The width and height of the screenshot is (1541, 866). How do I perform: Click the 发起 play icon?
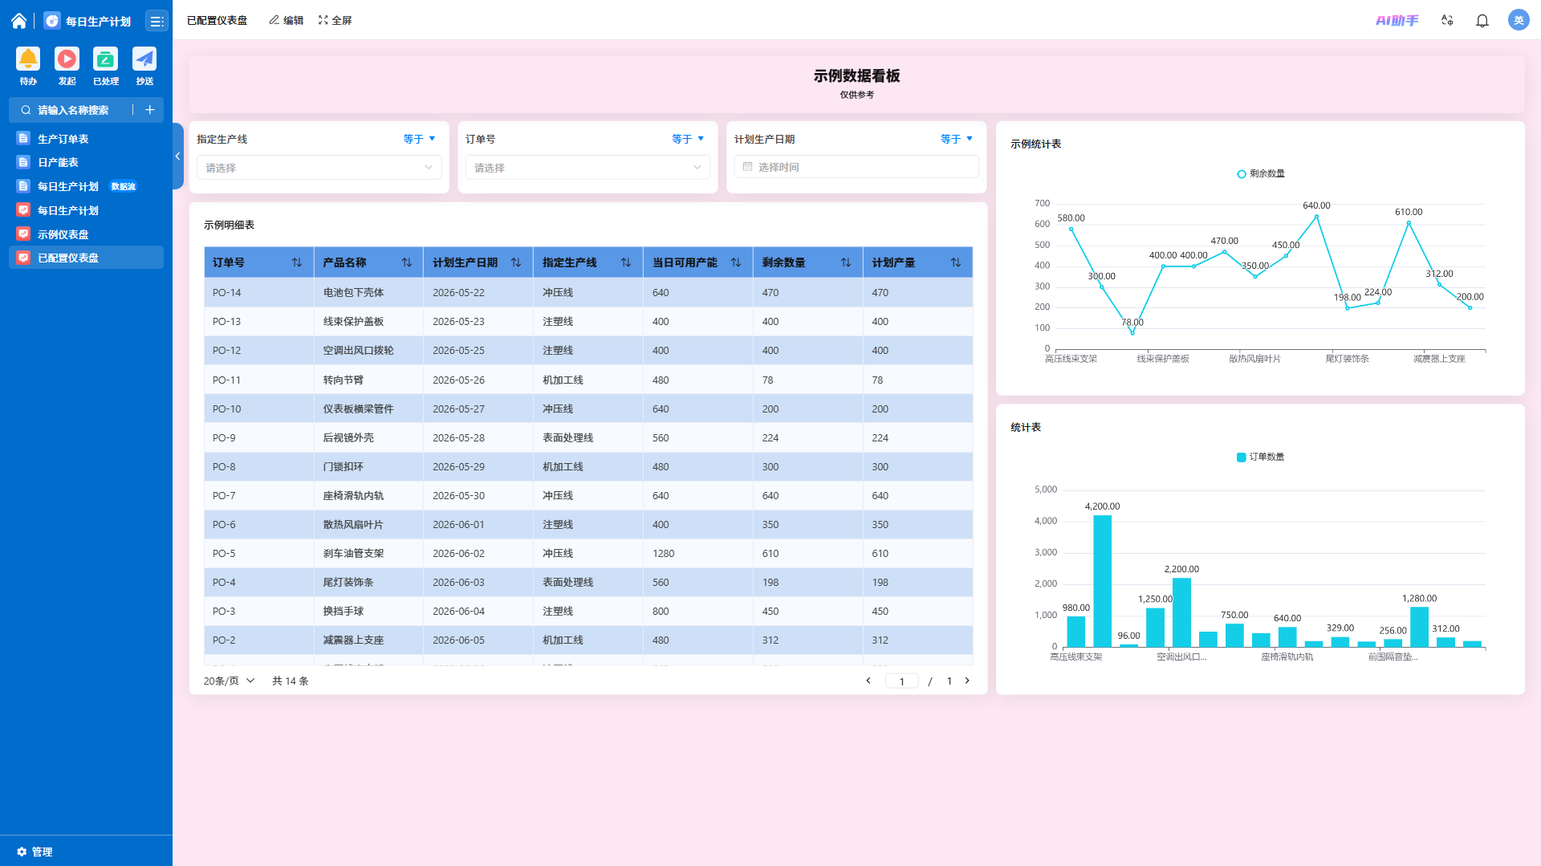(x=67, y=59)
